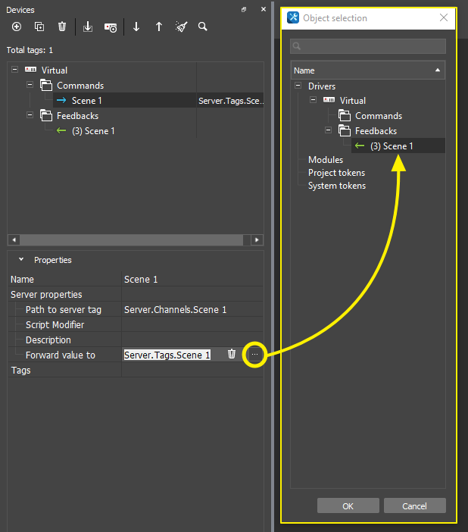The width and height of the screenshot is (468, 532).
Task: Delete the Forward value to entry
Action: tap(232, 355)
